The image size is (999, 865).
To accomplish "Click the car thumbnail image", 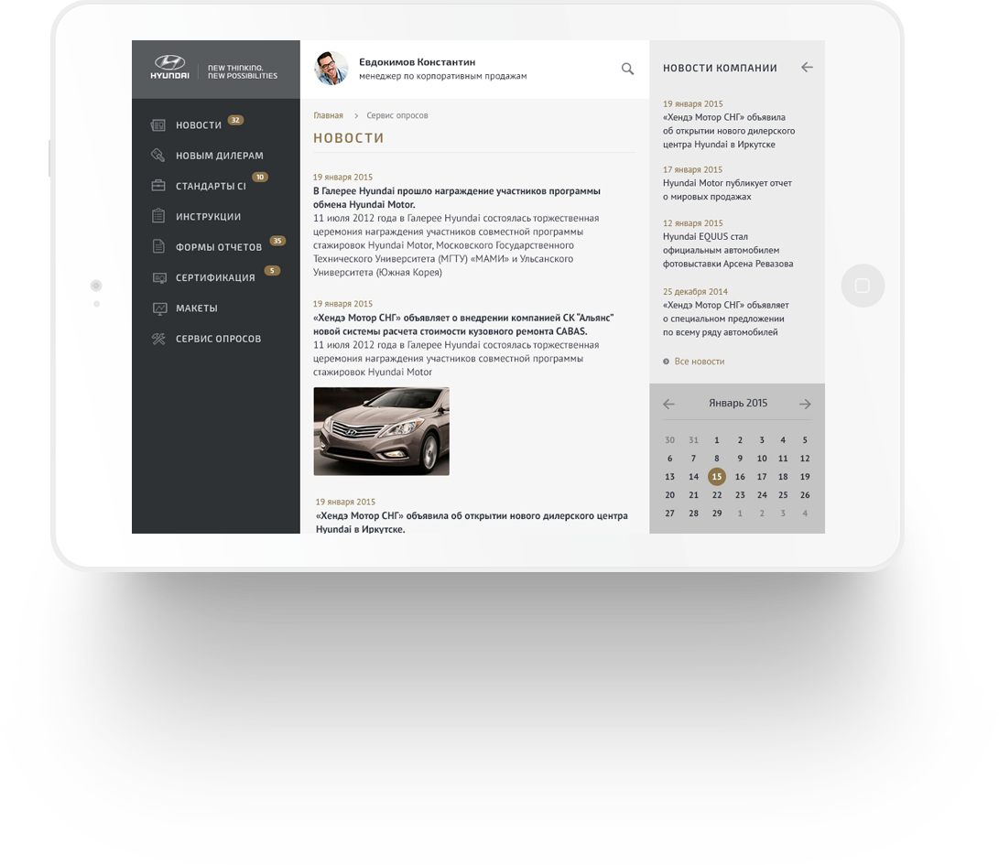I will pyautogui.click(x=382, y=431).
